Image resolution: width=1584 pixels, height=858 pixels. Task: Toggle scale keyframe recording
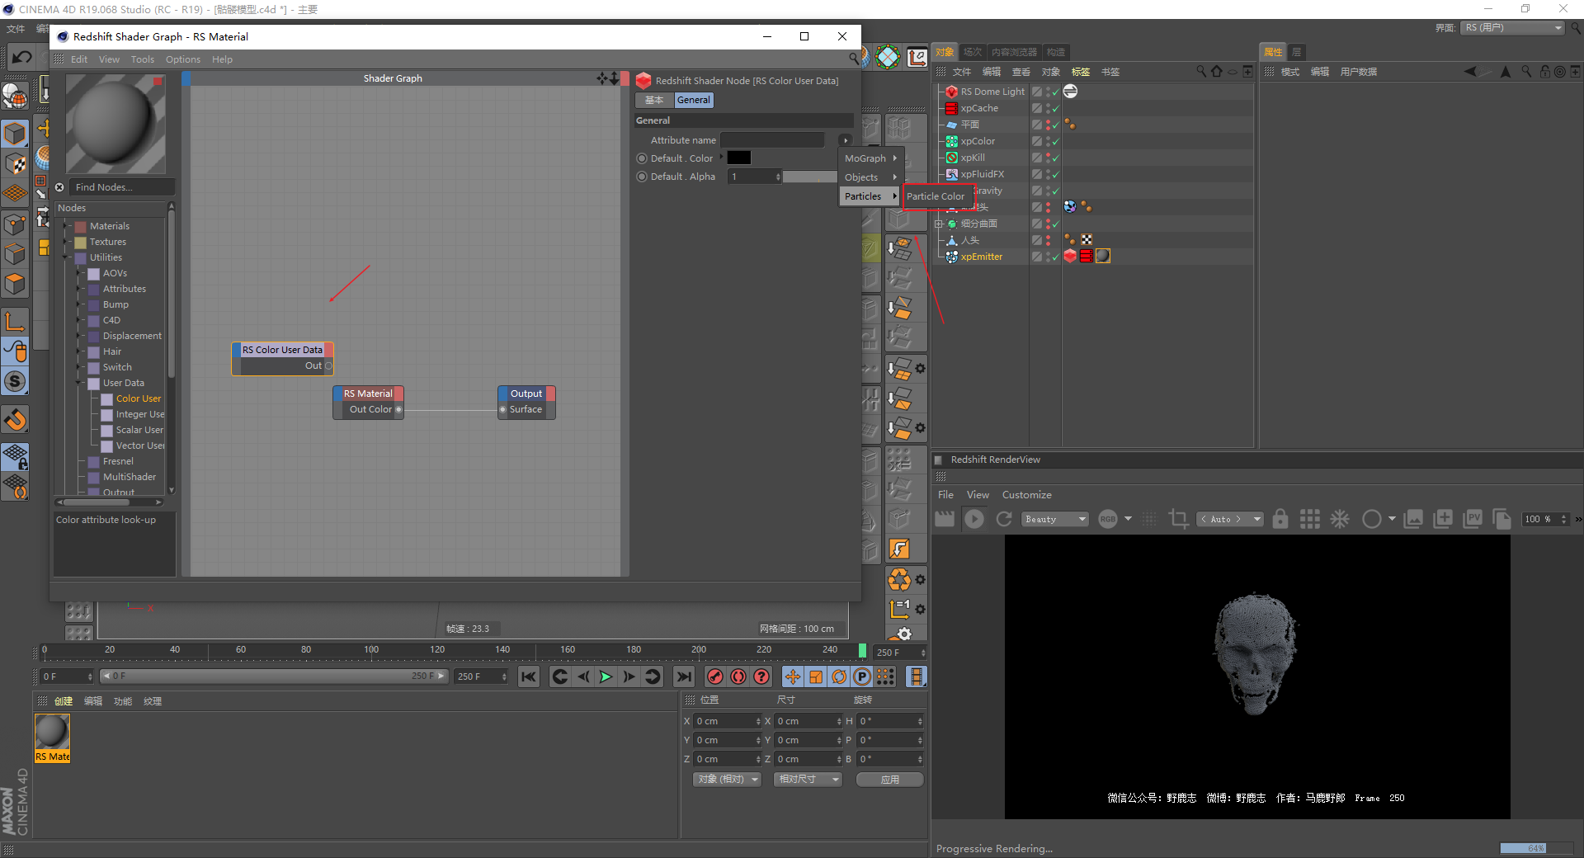pyautogui.click(x=816, y=676)
